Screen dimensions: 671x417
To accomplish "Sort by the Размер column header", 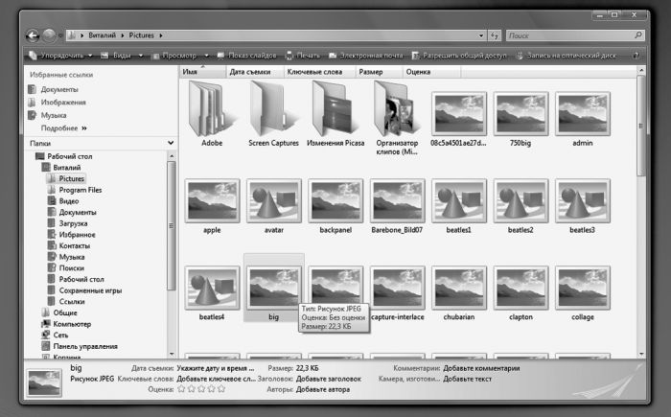I will pos(370,72).
